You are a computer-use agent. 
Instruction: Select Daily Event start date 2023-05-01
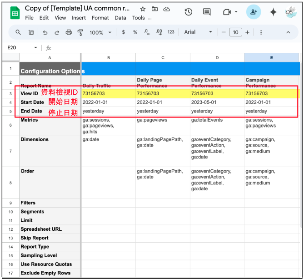tap(217, 102)
